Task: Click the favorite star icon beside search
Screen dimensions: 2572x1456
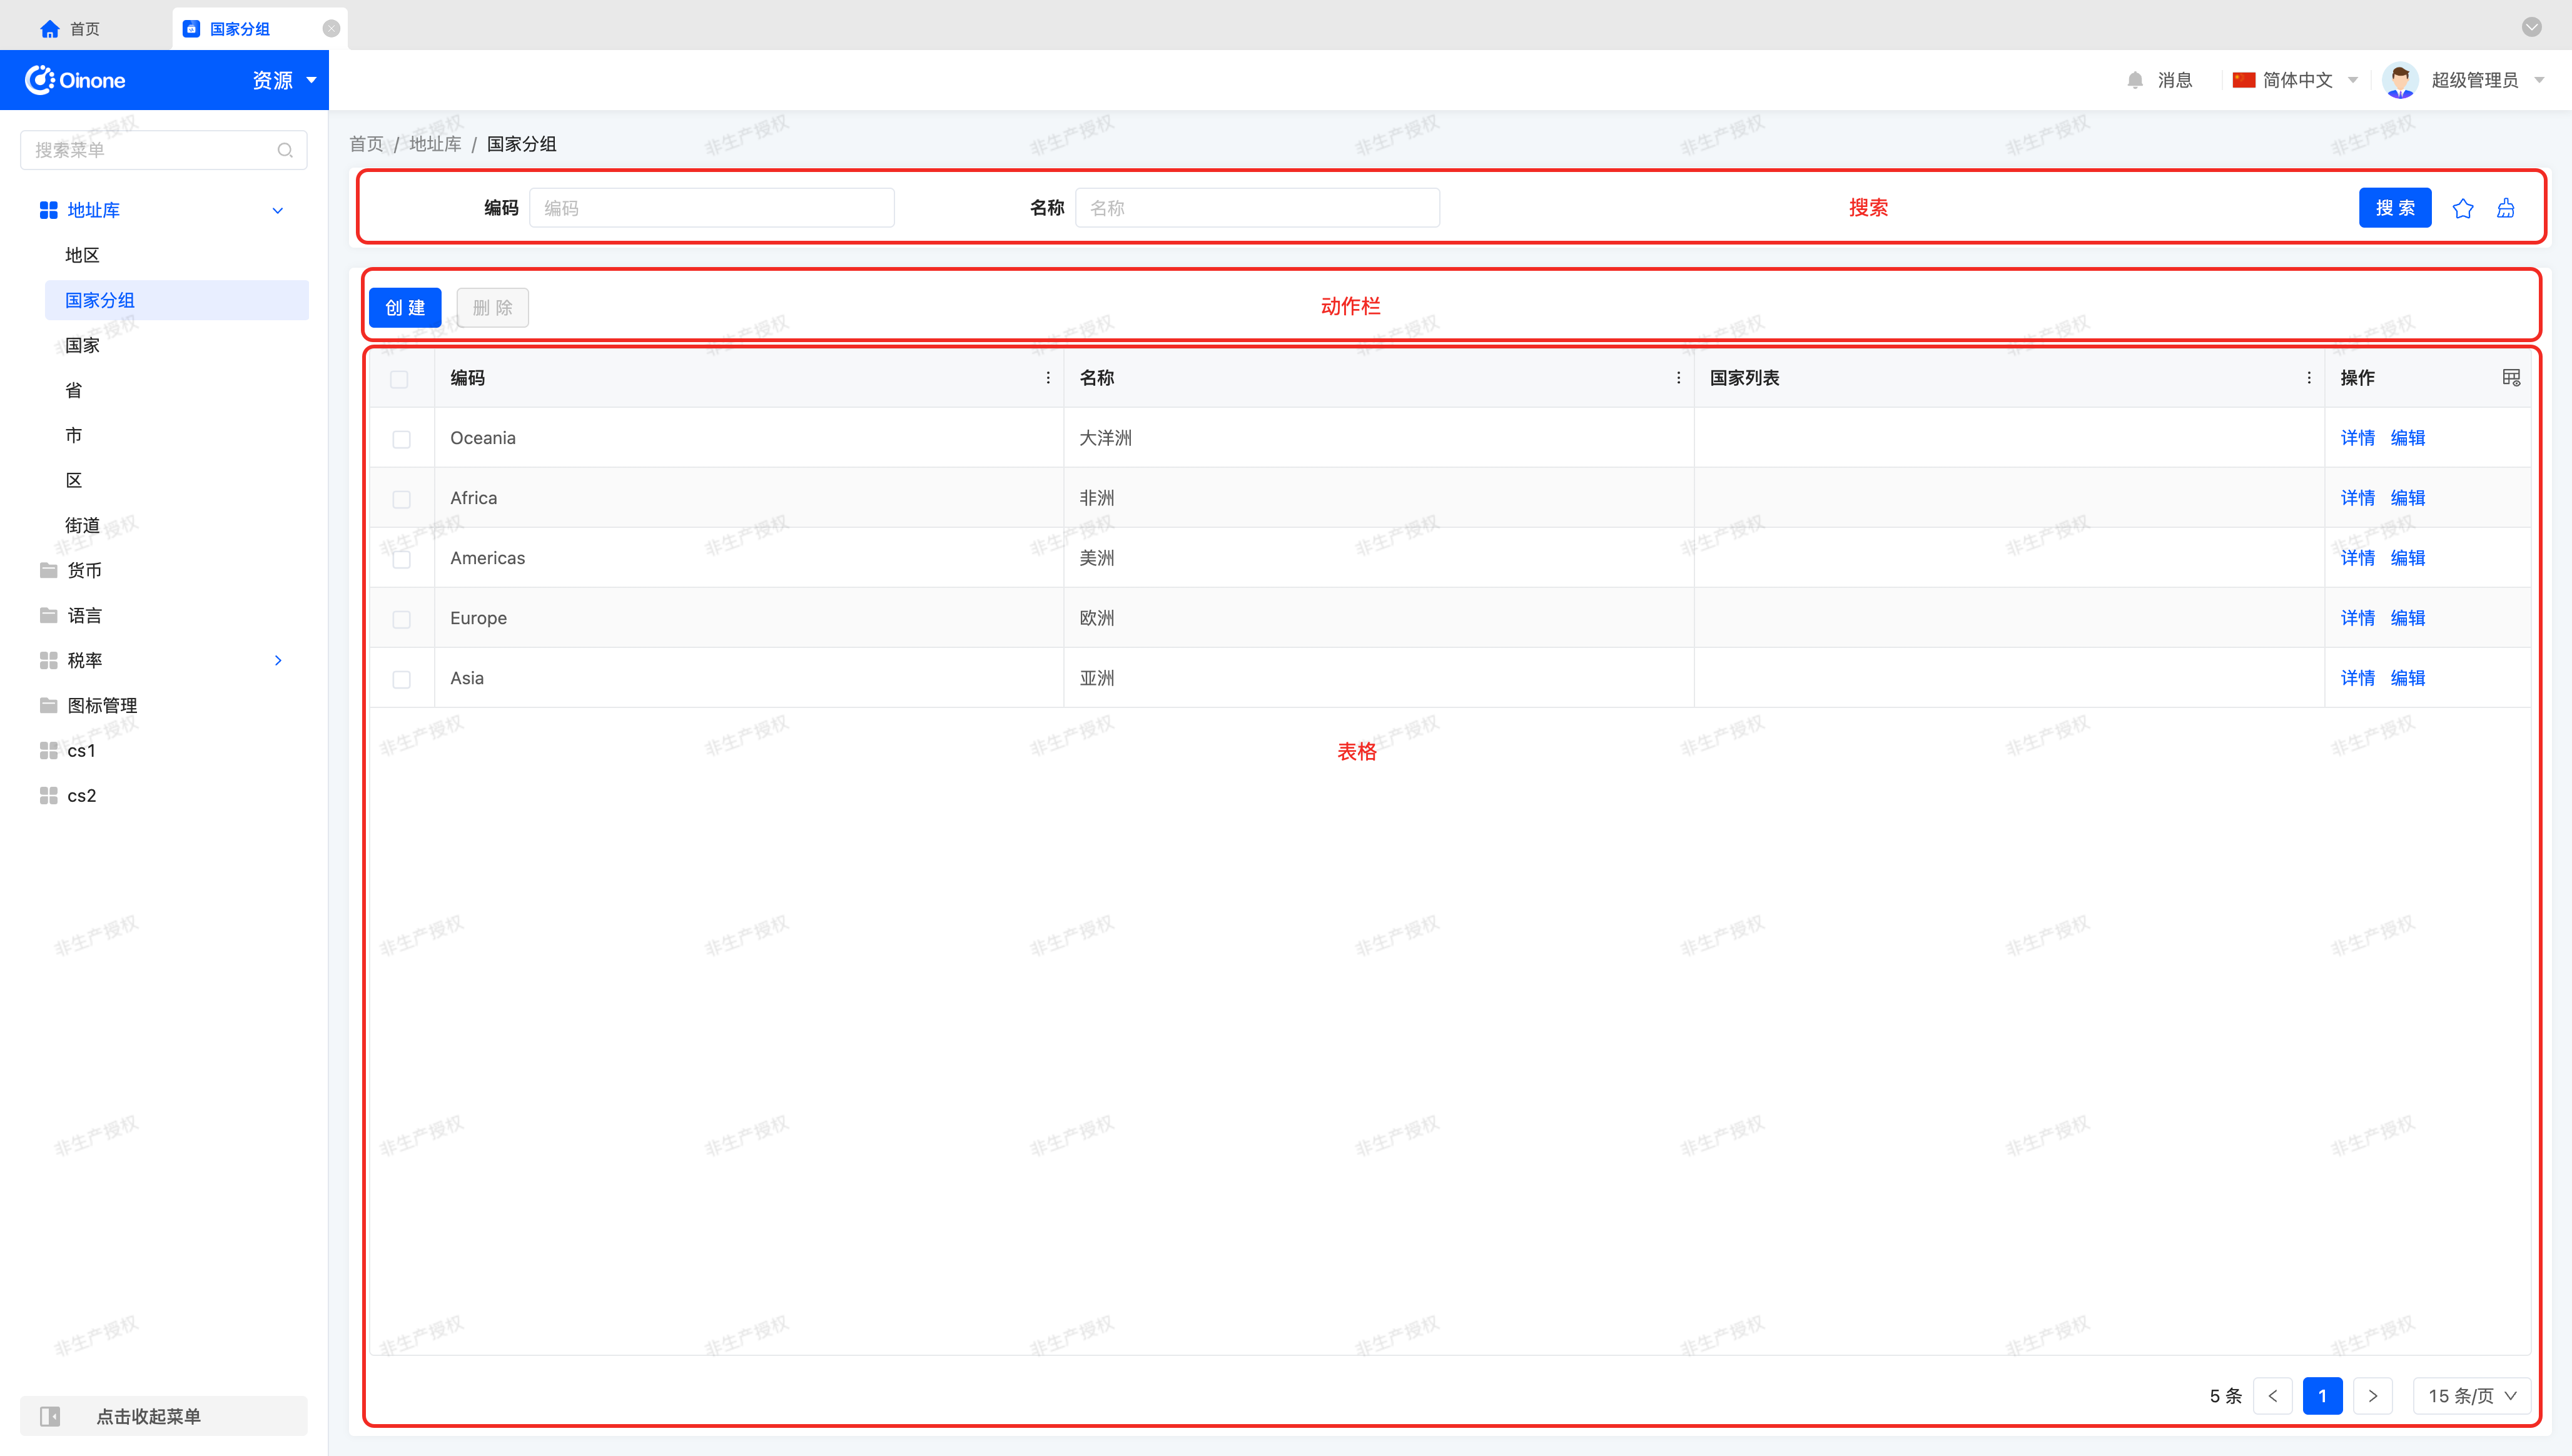Action: 2462,208
